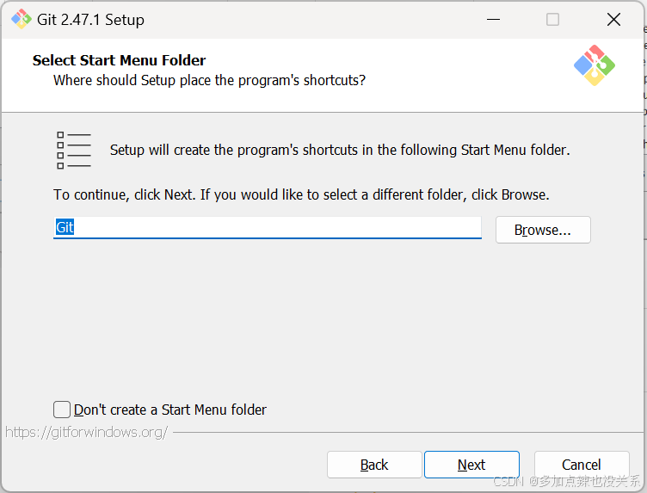Viewport: 647px width, 493px height.
Task: Click the shortcut list icon beside the setup text
Action: (73, 151)
